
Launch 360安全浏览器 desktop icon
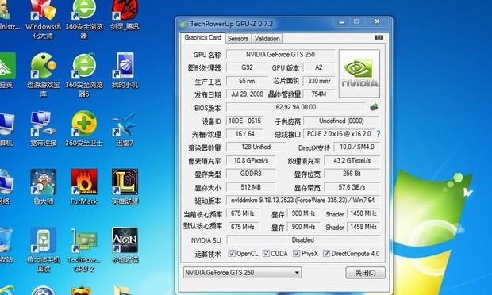coord(84,19)
